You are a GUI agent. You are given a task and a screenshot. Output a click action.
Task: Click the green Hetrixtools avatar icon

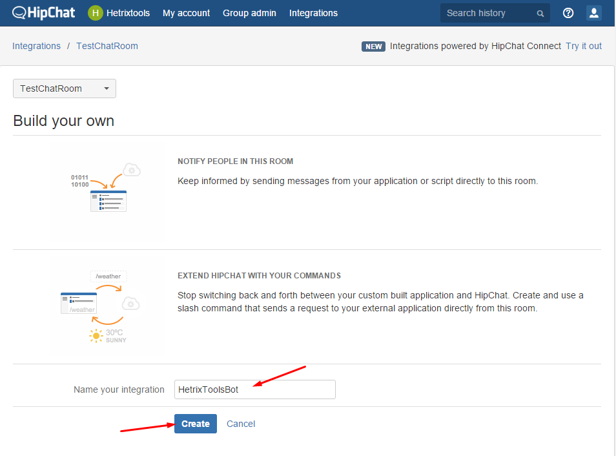pos(95,13)
